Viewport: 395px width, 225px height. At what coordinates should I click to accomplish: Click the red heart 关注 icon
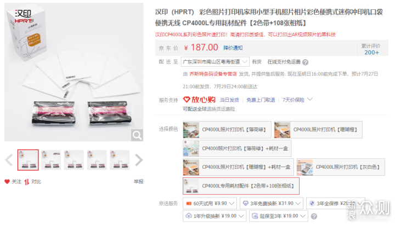[7, 182]
